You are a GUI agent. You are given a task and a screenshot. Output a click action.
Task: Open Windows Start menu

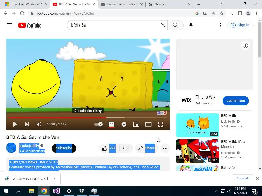click(x=6, y=191)
